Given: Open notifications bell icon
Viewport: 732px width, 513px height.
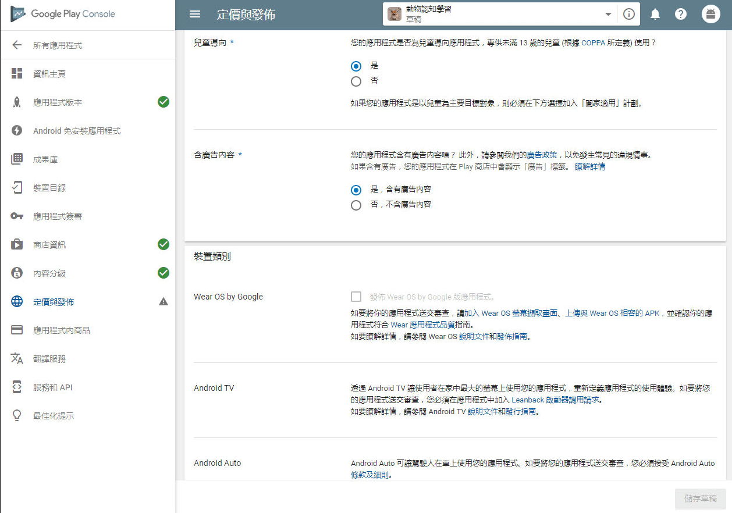Looking at the screenshot, I should (x=655, y=15).
